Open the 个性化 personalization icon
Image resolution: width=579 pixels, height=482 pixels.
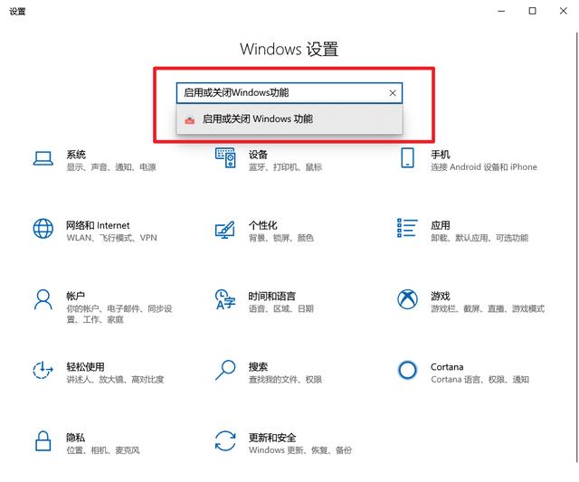tap(225, 229)
